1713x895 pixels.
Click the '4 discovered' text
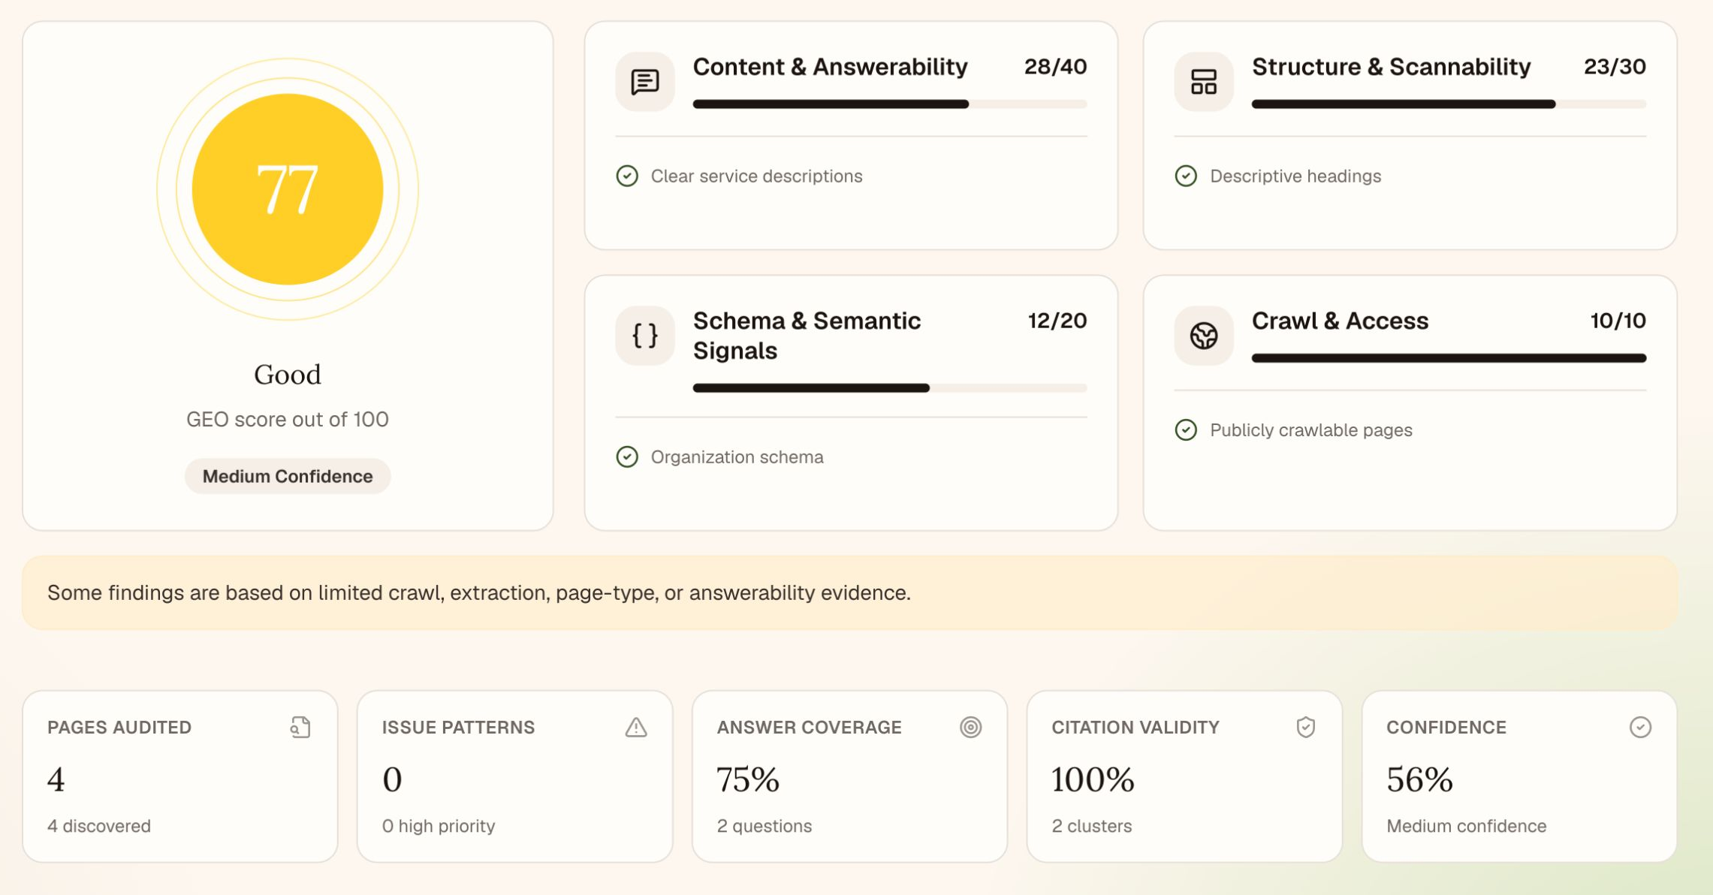(99, 826)
